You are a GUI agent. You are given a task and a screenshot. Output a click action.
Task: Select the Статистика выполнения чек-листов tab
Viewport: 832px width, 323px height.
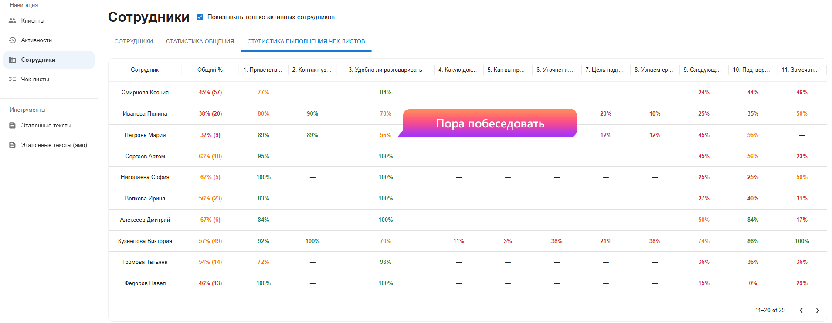[x=306, y=41]
